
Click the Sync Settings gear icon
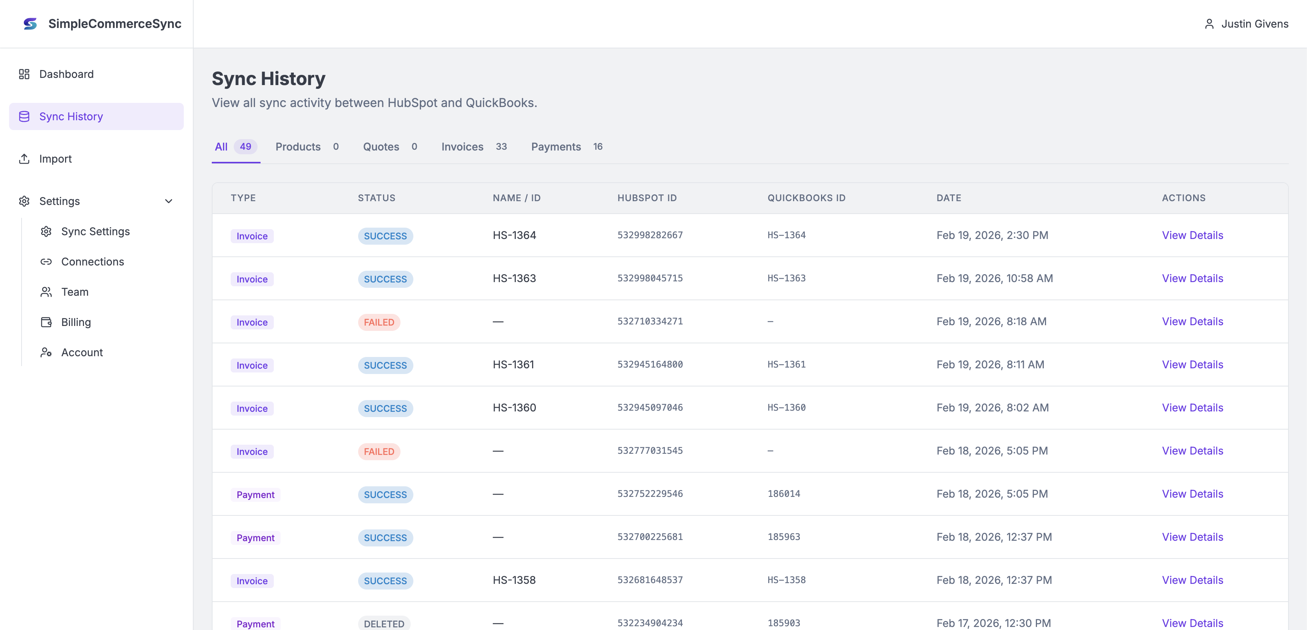[46, 231]
